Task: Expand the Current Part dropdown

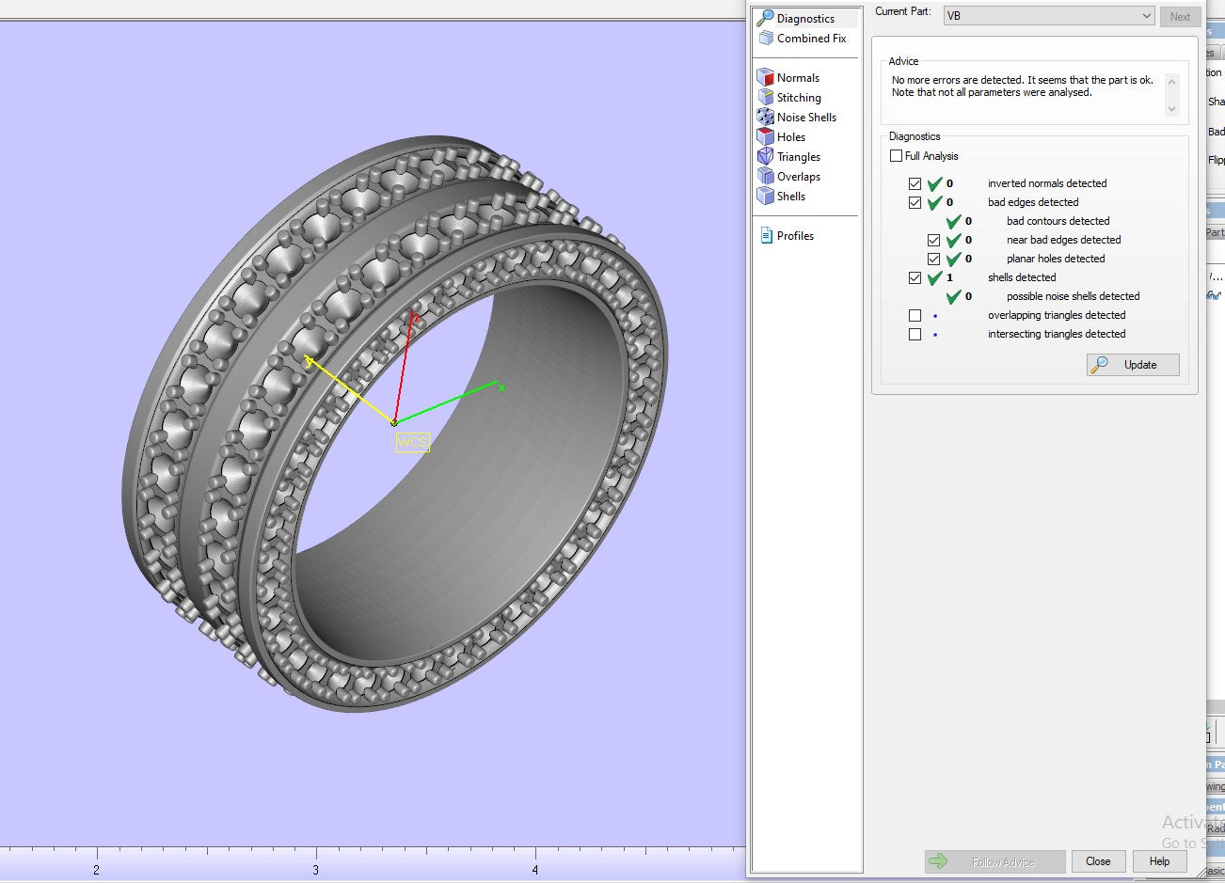Action: [1146, 16]
